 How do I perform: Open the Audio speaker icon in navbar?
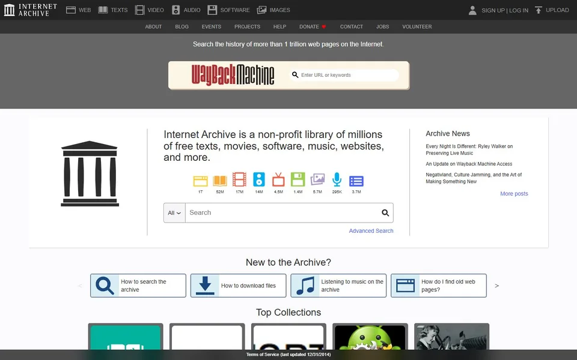pos(176,10)
